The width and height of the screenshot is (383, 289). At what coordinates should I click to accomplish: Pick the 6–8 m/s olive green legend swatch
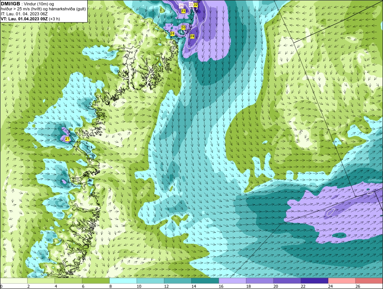click(96, 281)
